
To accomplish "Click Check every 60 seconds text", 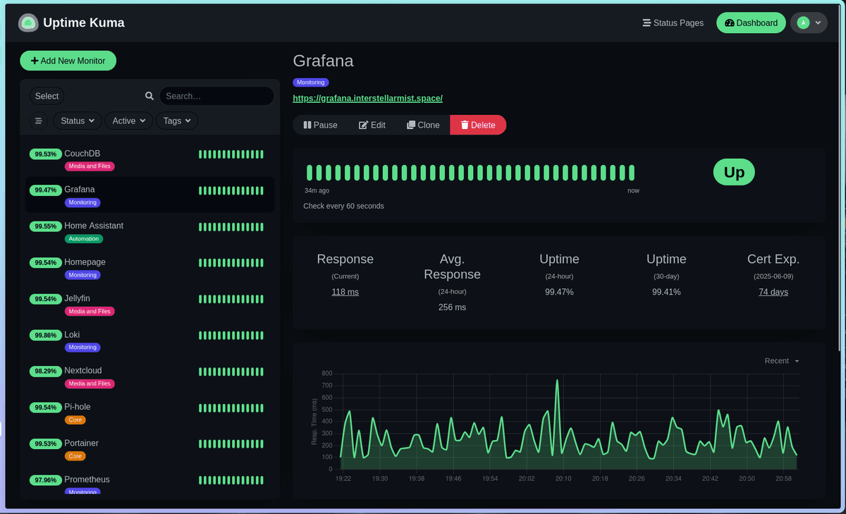I will point(343,206).
